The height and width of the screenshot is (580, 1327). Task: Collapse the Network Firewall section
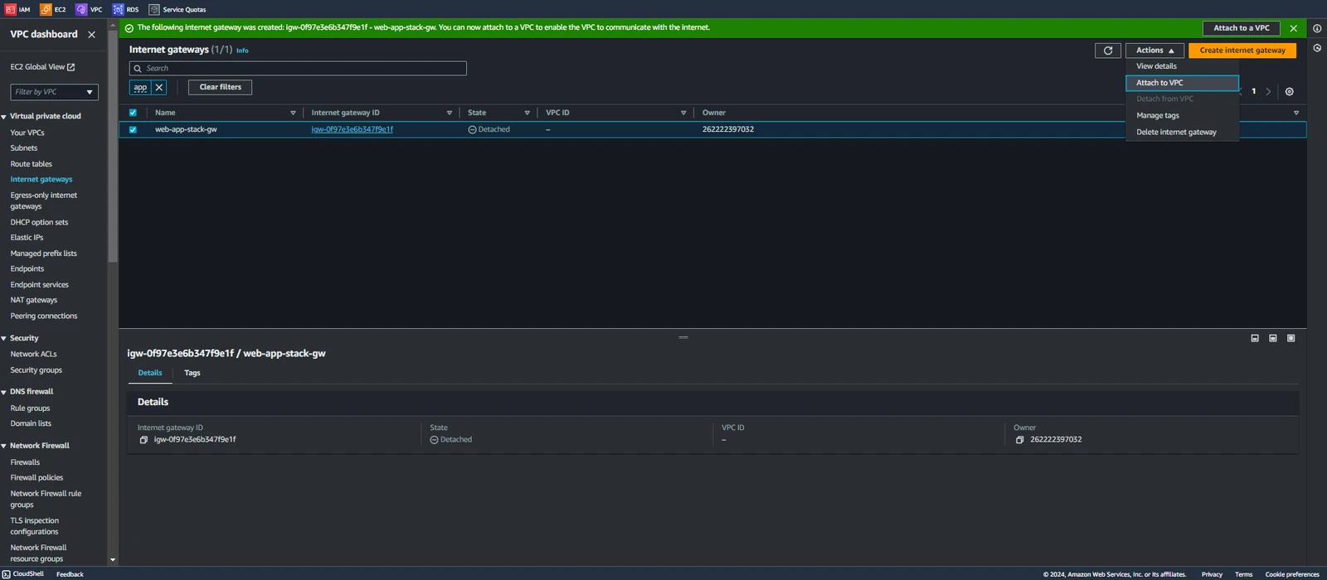(x=4, y=446)
